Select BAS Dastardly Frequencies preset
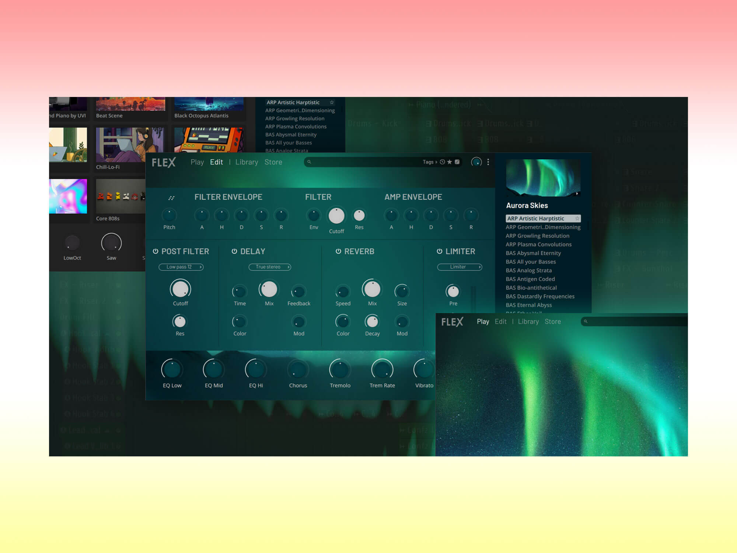Screen dimensions: 737x553 tap(540, 296)
